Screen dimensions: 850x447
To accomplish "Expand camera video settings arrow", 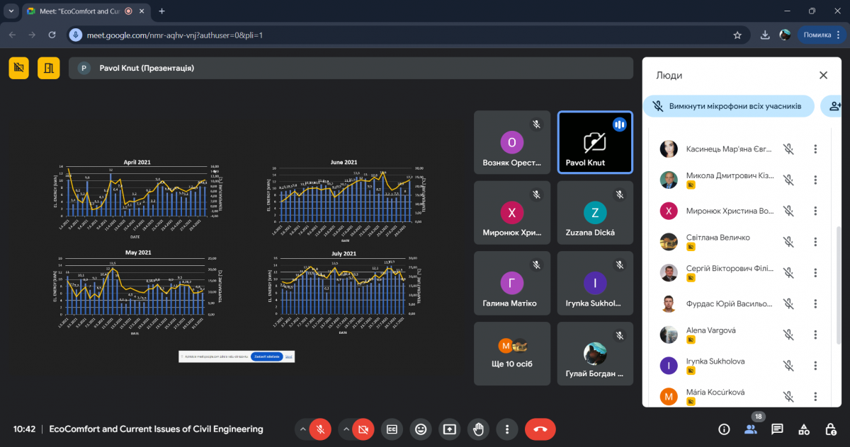I will tap(345, 429).
